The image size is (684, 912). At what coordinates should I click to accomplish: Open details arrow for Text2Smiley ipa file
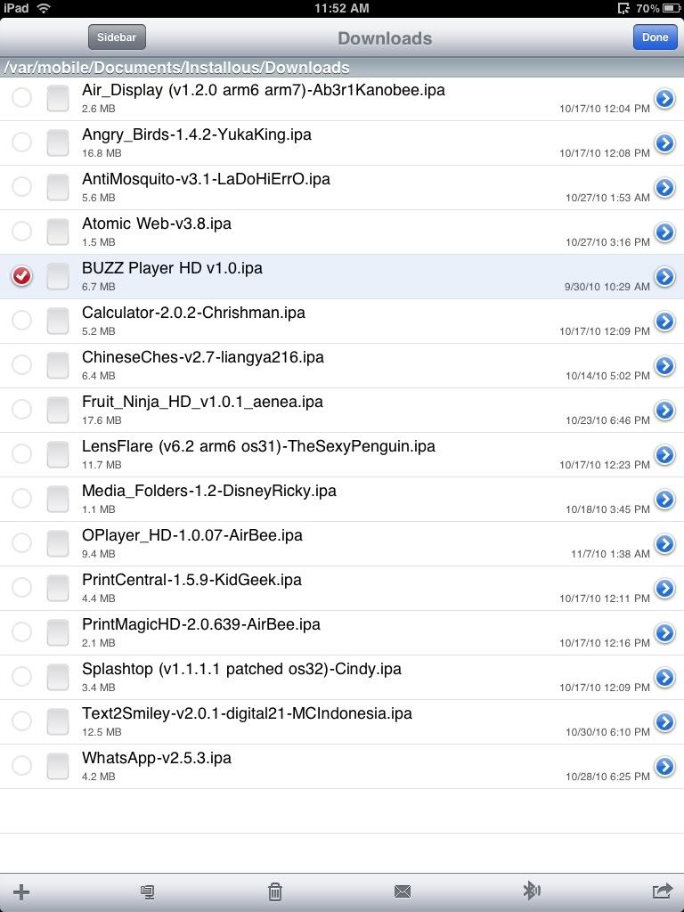(664, 721)
